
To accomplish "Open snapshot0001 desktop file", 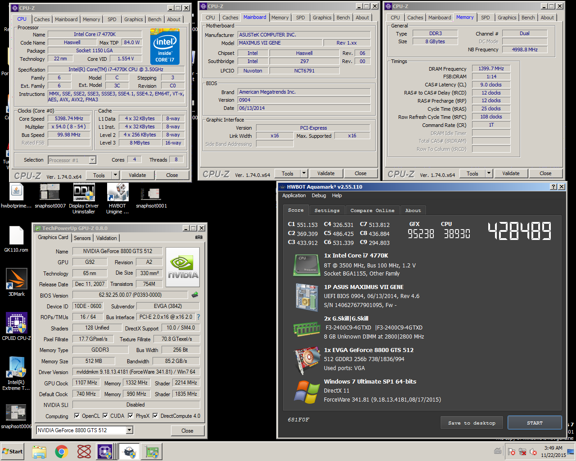I will pos(151,194).
